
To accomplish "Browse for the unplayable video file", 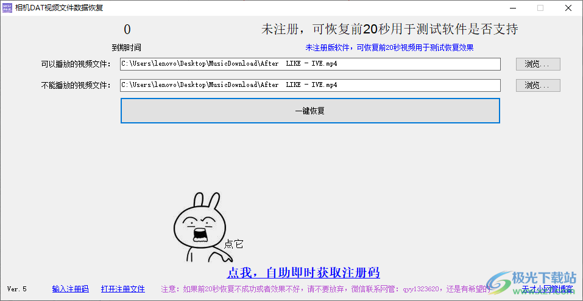I will pos(538,85).
